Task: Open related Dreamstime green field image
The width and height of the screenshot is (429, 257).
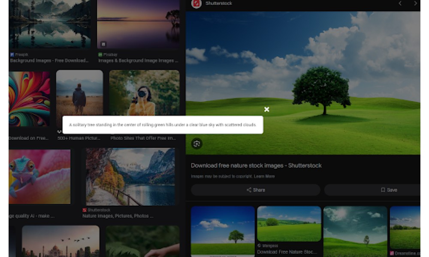Action: 405,227
